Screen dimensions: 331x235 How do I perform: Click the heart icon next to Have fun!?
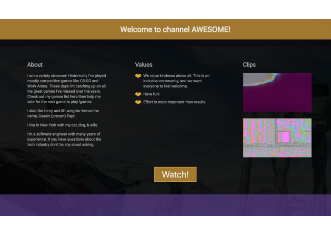click(x=138, y=94)
